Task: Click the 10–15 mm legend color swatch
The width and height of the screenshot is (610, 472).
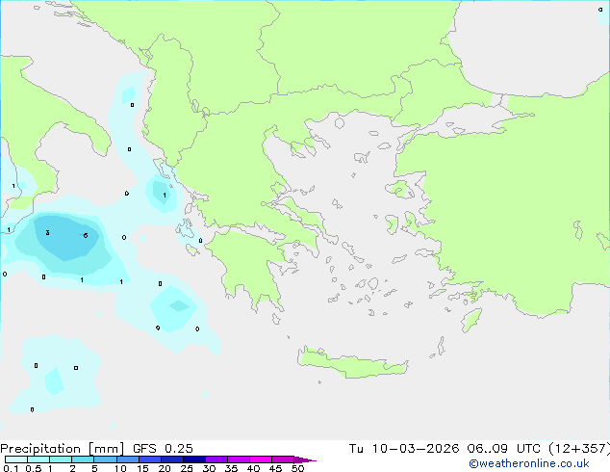Action: 128,459
